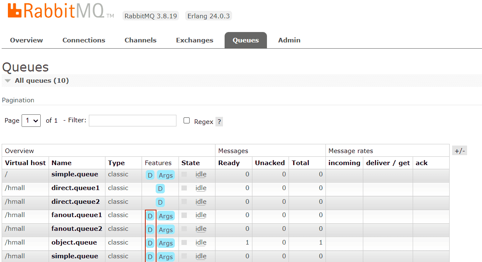Go to the Admin tab
This screenshot has width=482, height=262.
[289, 40]
